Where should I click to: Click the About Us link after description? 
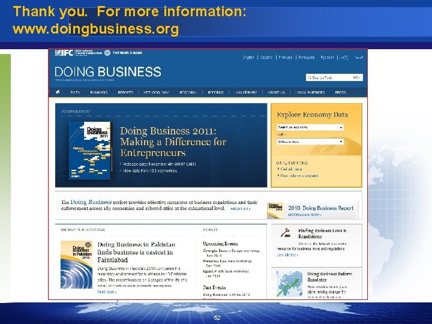[x=241, y=209]
